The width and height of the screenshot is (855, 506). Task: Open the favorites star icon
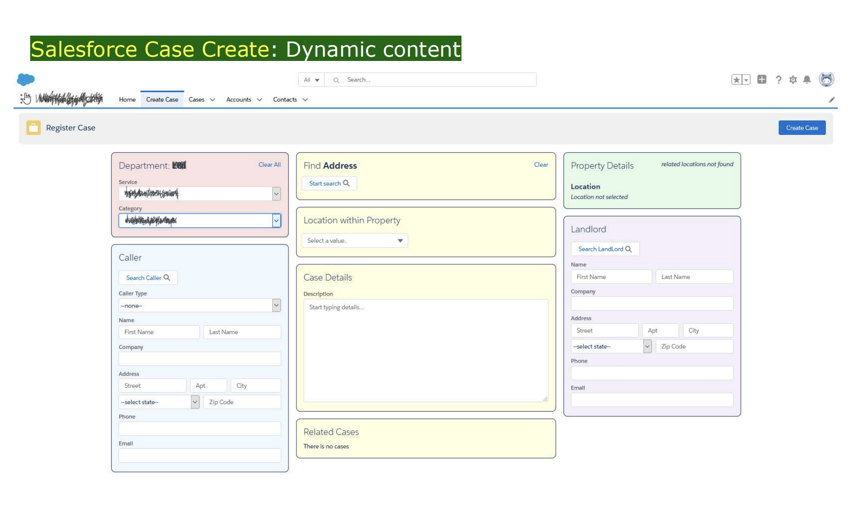[x=736, y=80]
